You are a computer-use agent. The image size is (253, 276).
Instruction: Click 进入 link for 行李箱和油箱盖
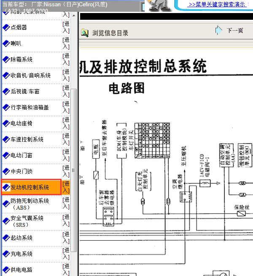(x=66, y=107)
